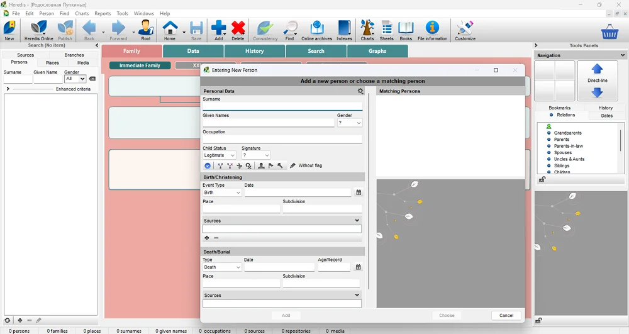629x334 pixels.
Task: Click into the Surname input field
Action: coord(282,107)
